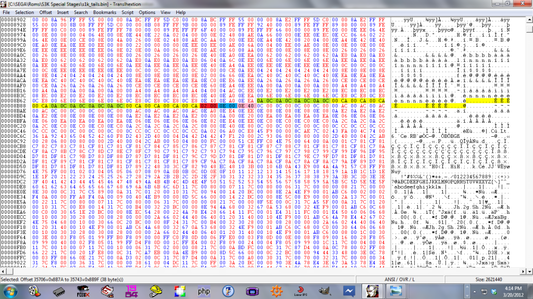
Task: Open the Offset menu
Action: click(45, 12)
